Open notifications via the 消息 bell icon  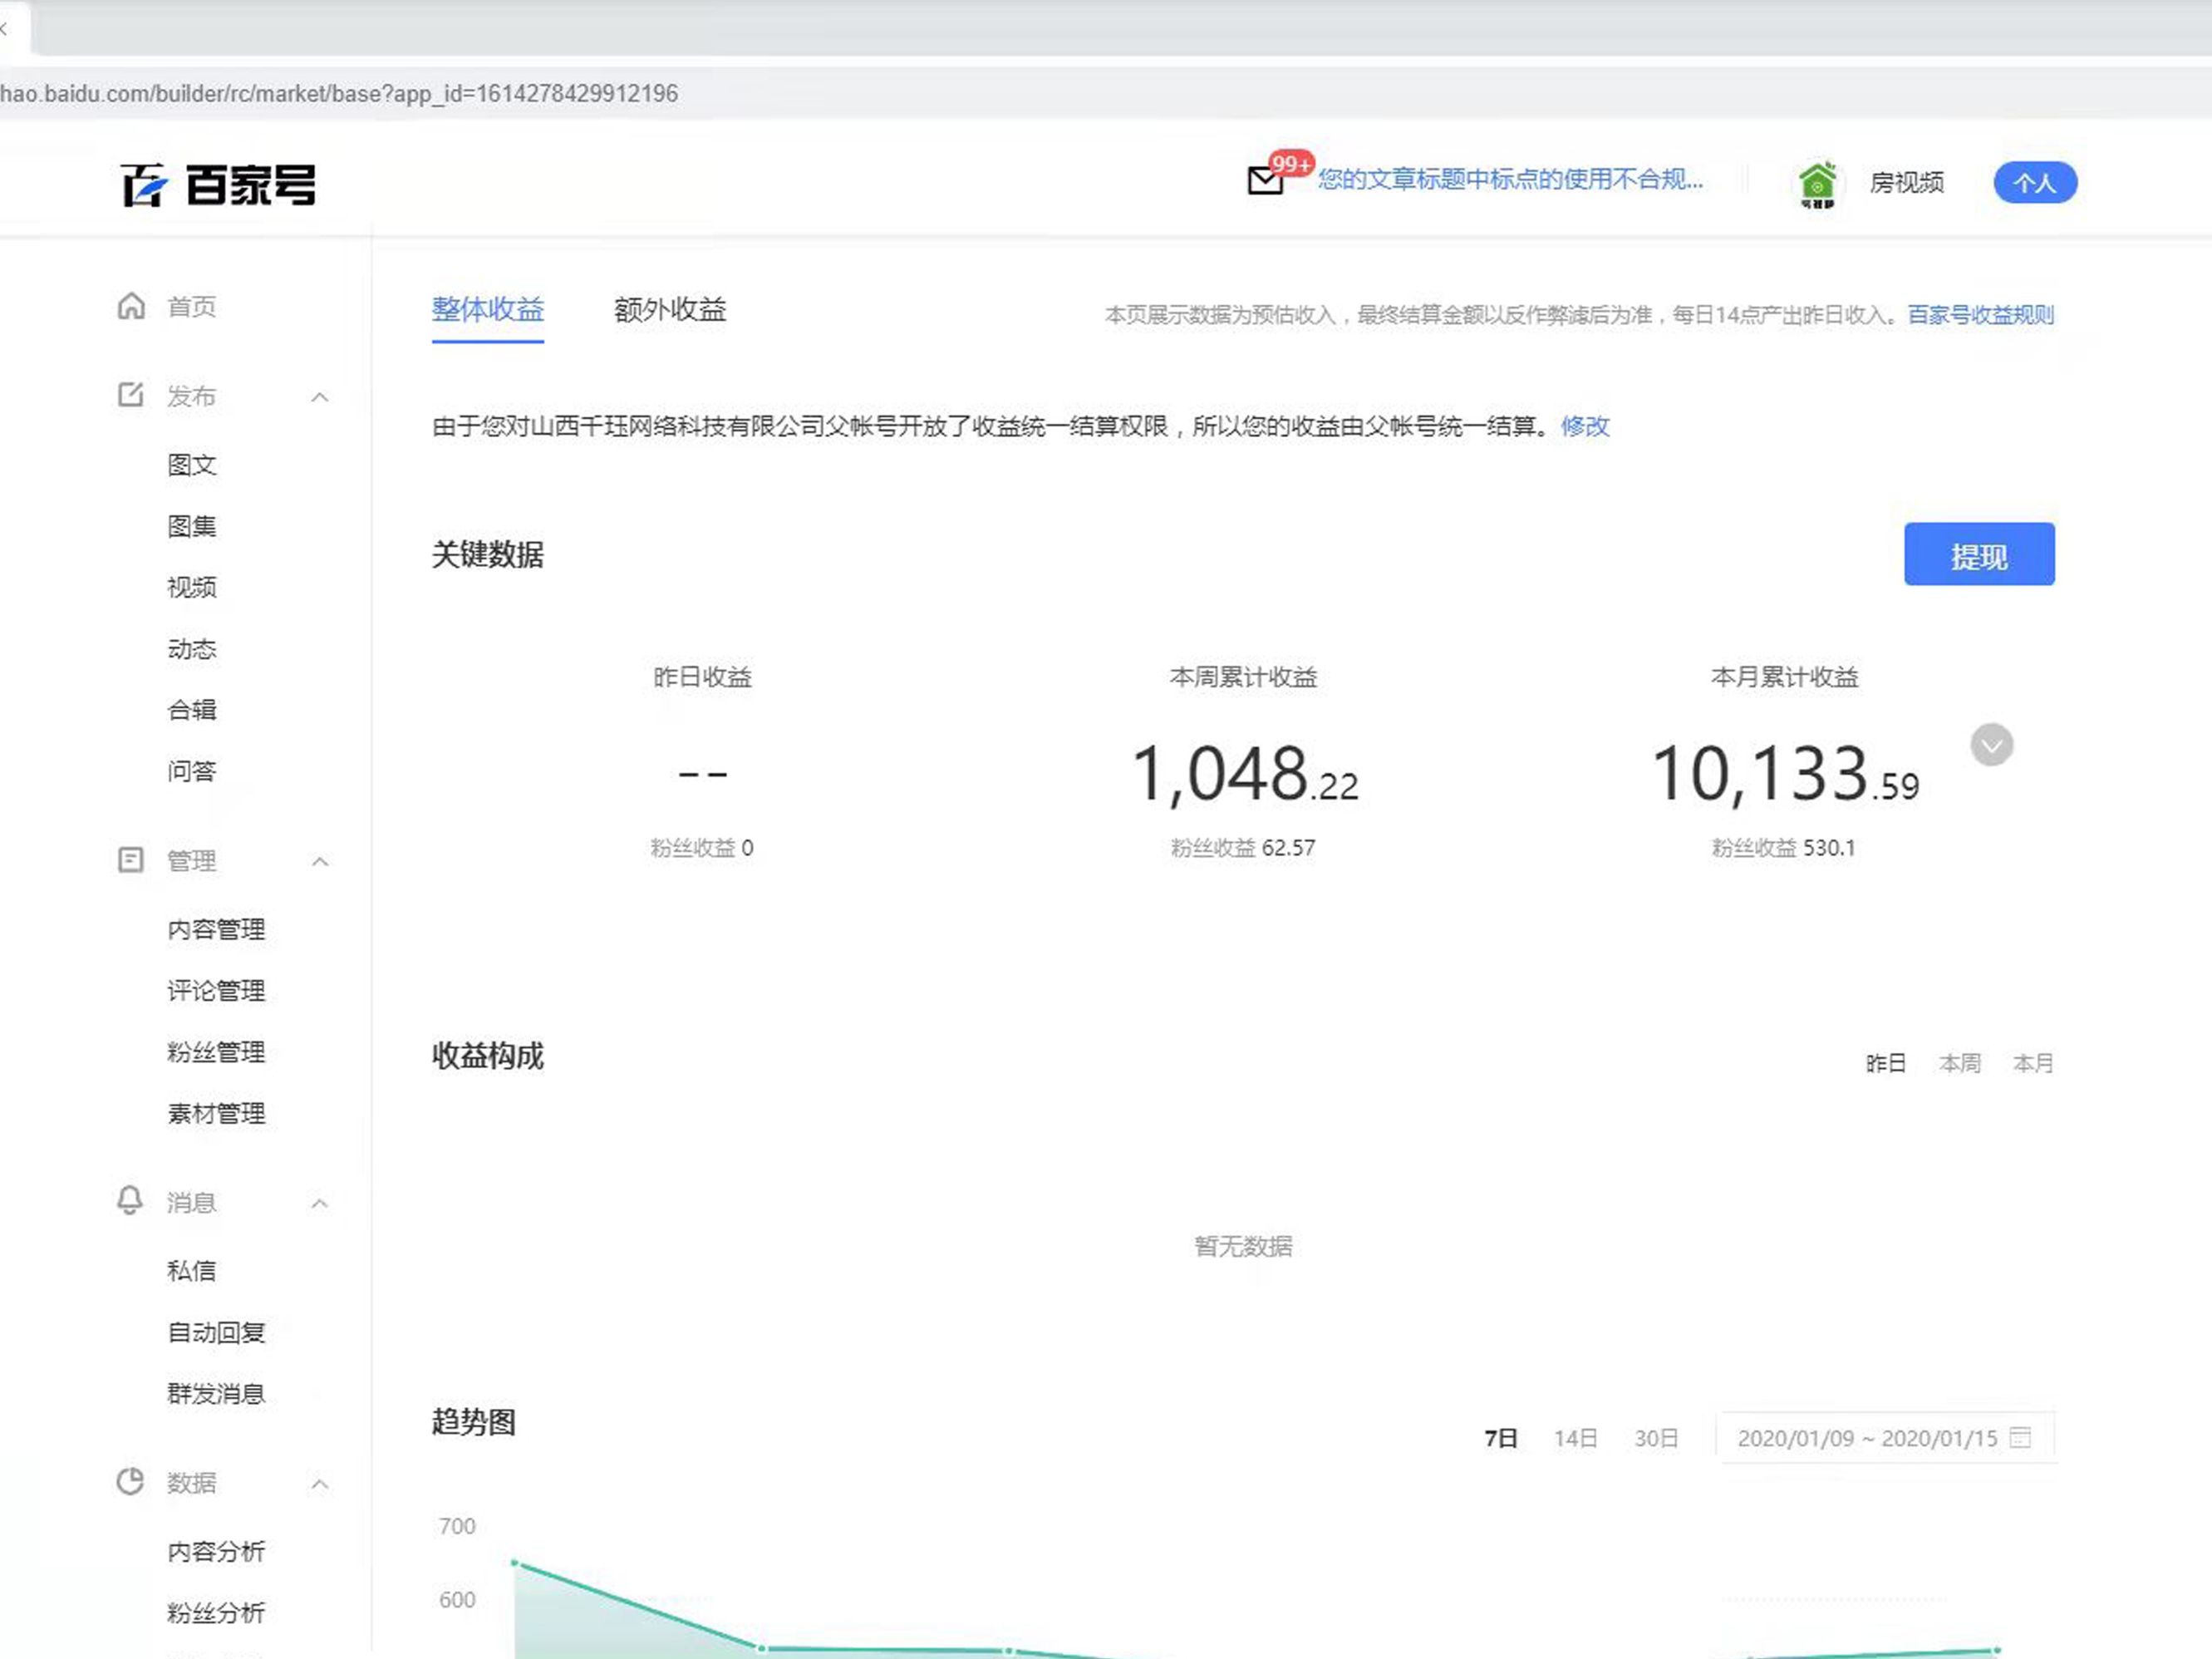pyautogui.click(x=131, y=1202)
